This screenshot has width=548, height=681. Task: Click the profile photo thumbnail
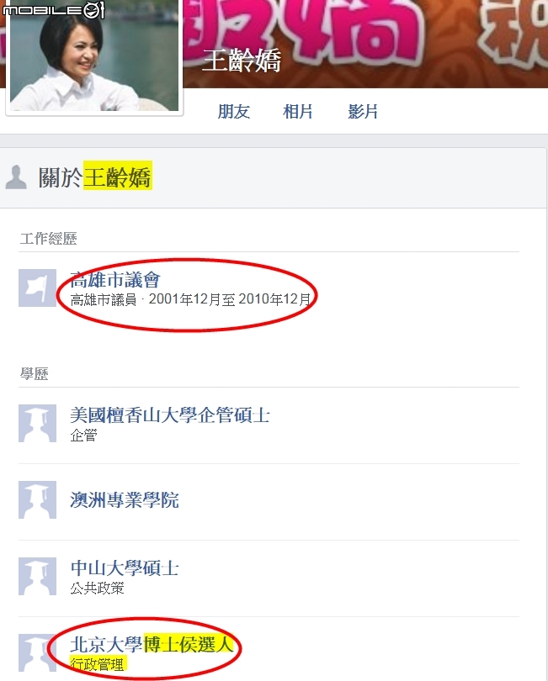(x=94, y=55)
